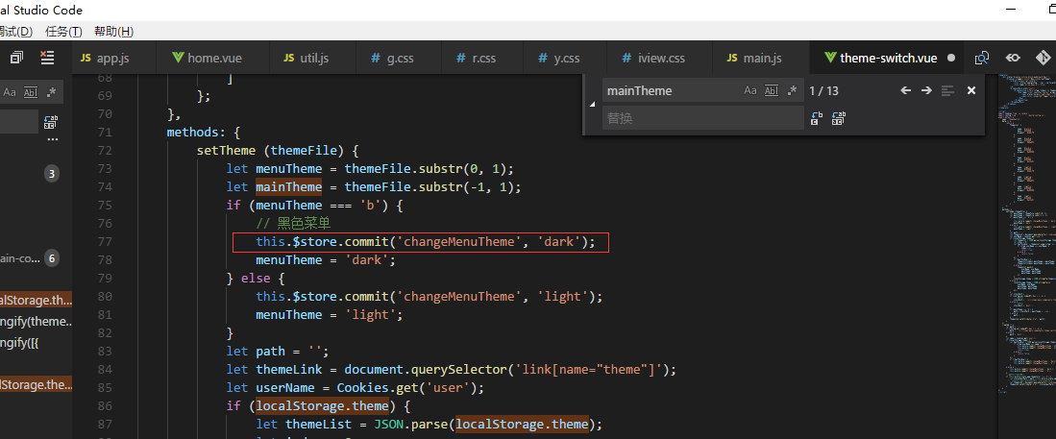Screen dimensions: 1056x439
Task: Click the git diamond icon
Action: pos(1044,58)
